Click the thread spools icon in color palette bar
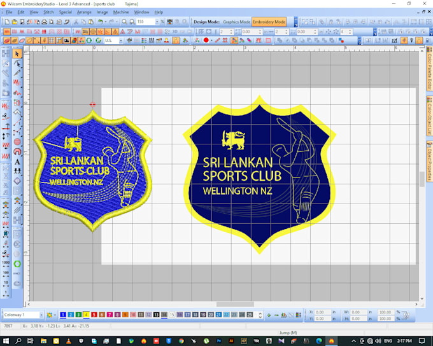This screenshot has width=433, height=346. point(283,315)
